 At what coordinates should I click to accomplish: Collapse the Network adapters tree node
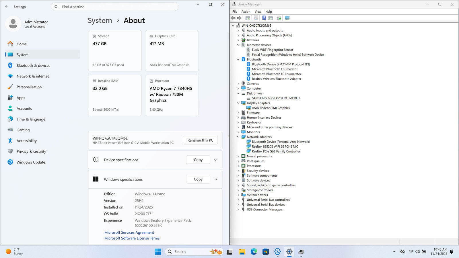tap(238, 137)
